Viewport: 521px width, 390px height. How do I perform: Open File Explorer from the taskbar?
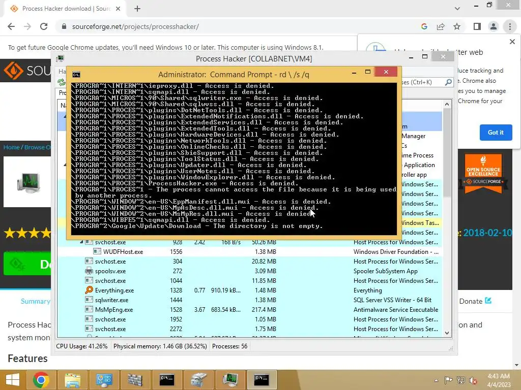coord(72,380)
